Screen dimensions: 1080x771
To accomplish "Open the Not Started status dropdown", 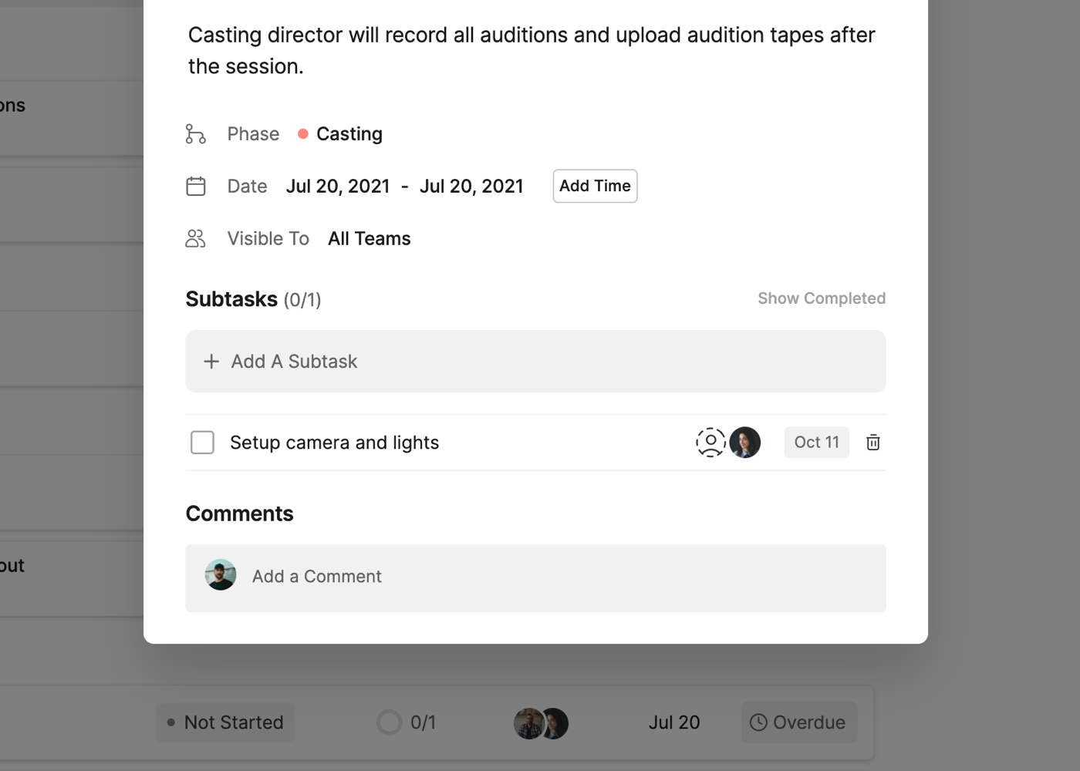I will point(225,722).
